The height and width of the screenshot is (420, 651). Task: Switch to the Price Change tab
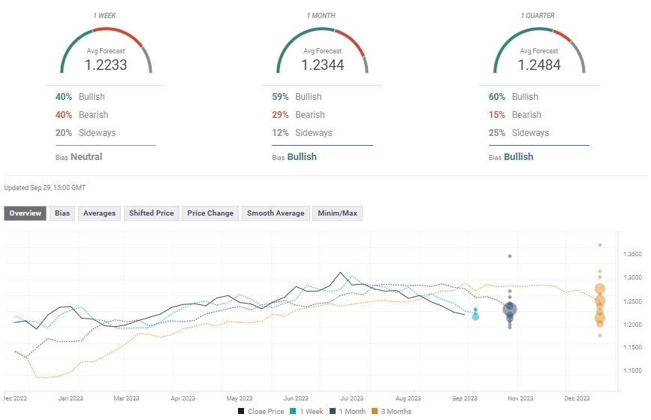click(x=210, y=213)
